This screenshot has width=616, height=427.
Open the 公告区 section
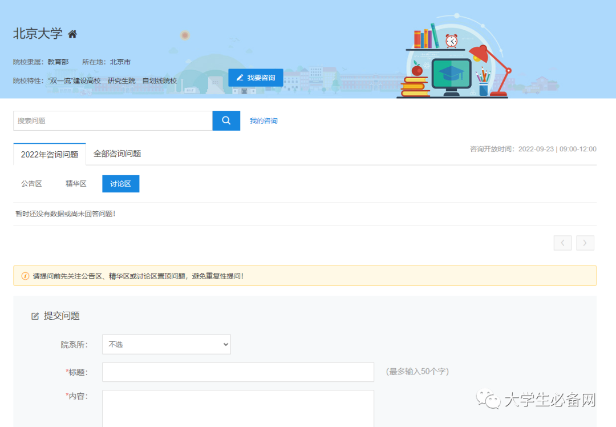[x=31, y=184]
